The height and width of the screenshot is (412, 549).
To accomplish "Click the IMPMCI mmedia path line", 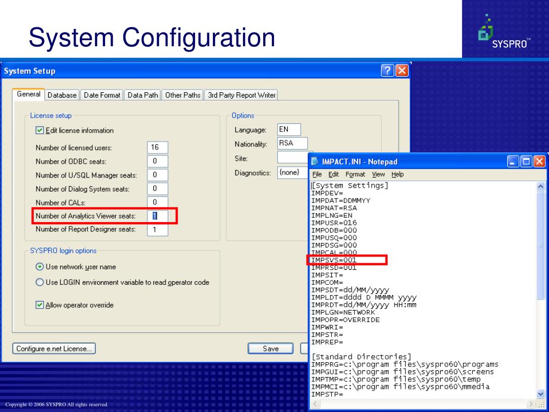I will pyautogui.click(x=400, y=386).
